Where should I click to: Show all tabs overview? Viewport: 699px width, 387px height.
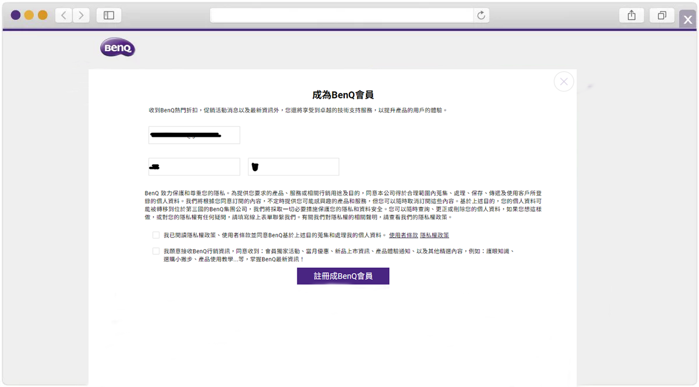pos(662,16)
